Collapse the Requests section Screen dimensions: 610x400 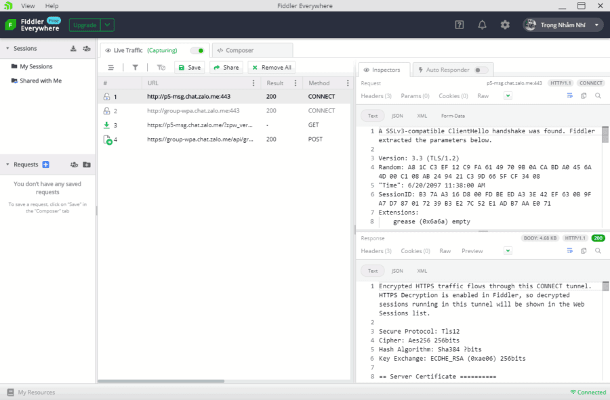(x=7, y=164)
